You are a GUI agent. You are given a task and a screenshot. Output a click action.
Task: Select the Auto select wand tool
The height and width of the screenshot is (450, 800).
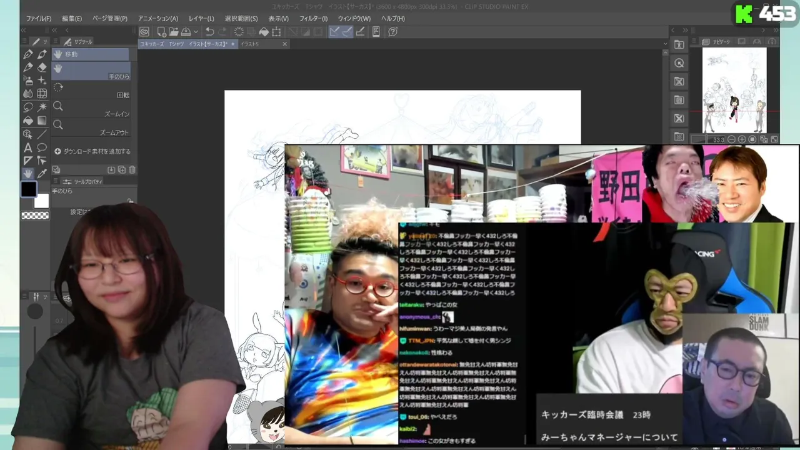click(x=42, y=107)
